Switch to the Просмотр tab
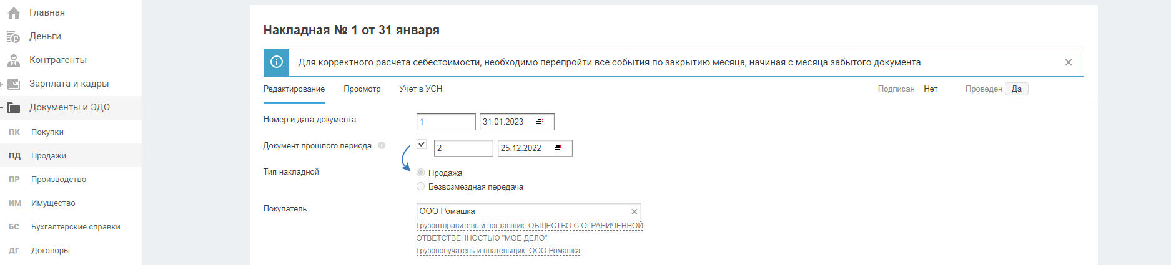Viewport: 1171px width, 265px height. (x=362, y=89)
